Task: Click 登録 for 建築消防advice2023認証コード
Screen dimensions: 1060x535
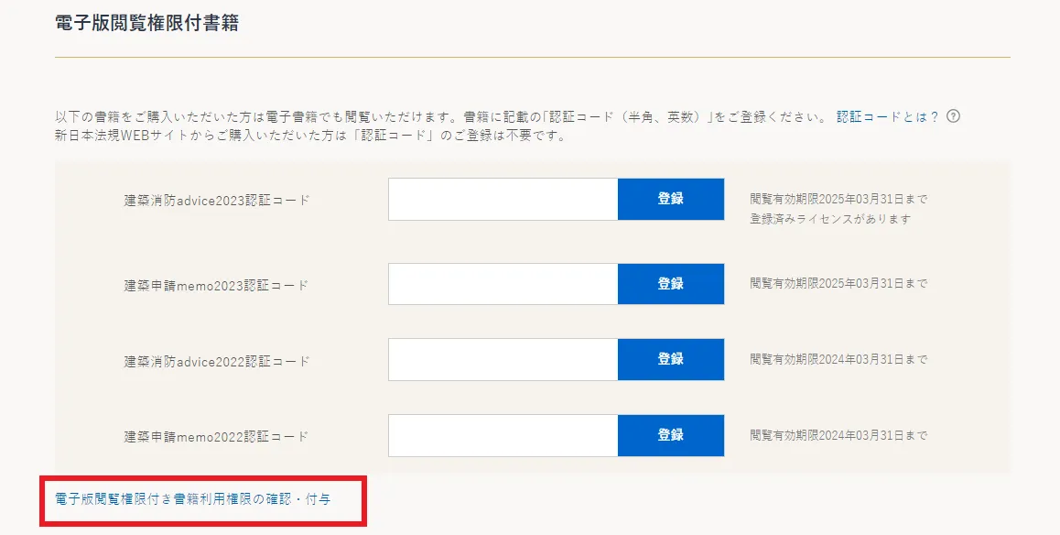Action: (671, 198)
